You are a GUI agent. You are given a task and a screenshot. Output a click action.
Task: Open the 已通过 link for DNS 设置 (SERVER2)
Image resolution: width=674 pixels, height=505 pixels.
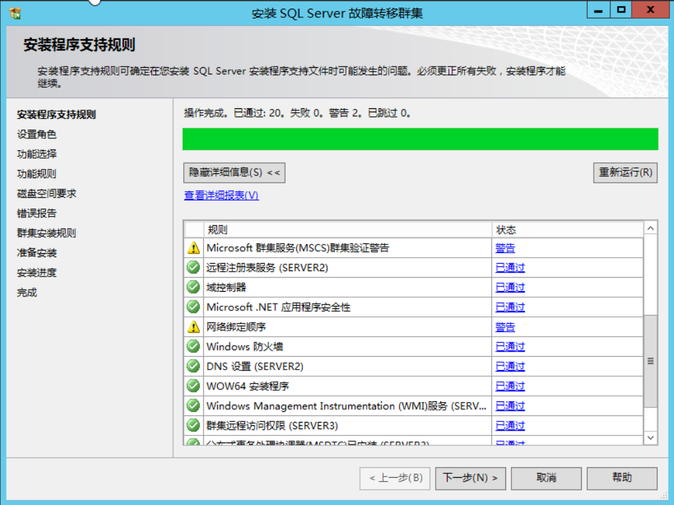click(x=510, y=367)
